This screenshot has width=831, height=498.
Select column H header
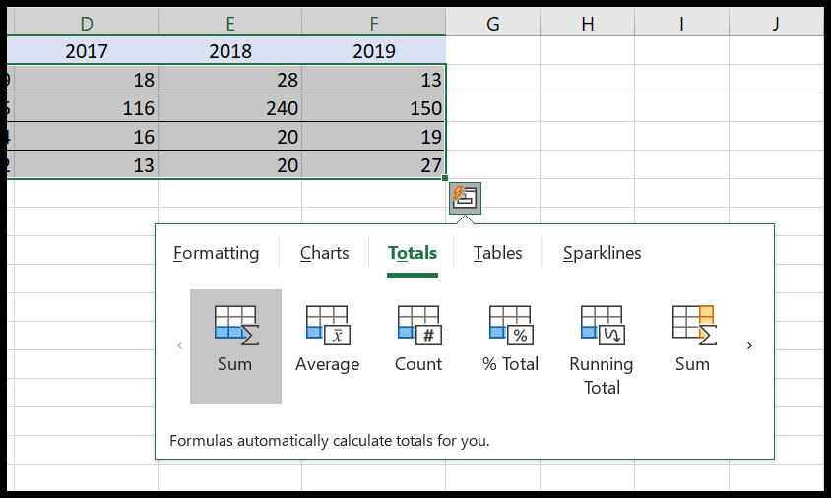click(x=587, y=24)
